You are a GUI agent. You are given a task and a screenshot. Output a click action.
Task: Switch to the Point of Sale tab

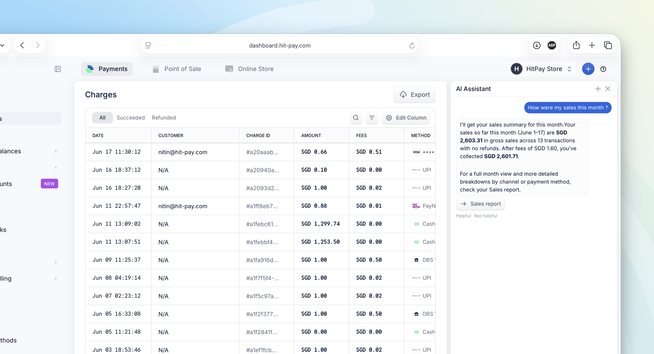click(177, 69)
